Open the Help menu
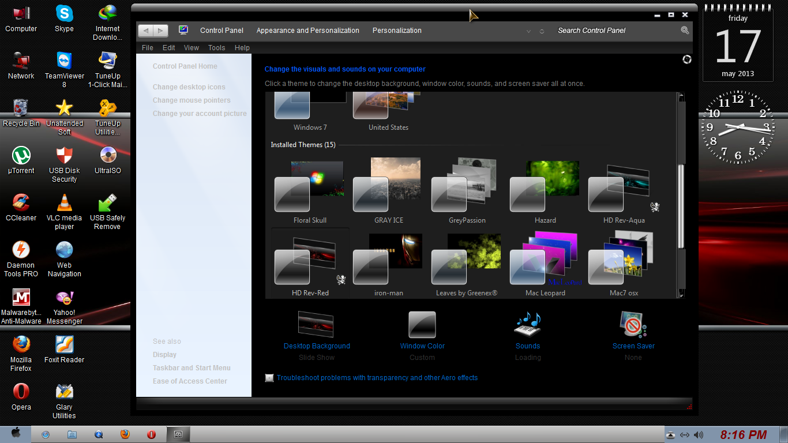Viewport: 788px width, 443px height. tap(242, 48)
